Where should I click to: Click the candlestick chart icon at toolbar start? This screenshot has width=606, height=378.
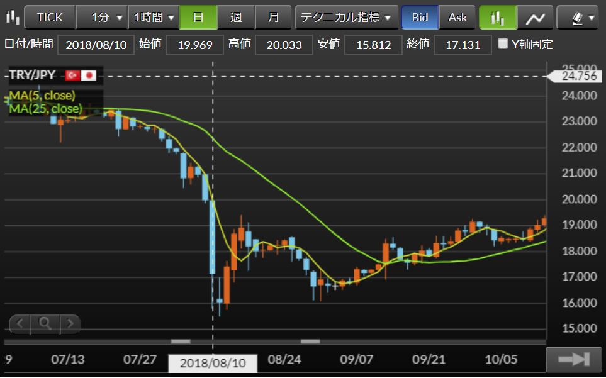tap(13, 17)
